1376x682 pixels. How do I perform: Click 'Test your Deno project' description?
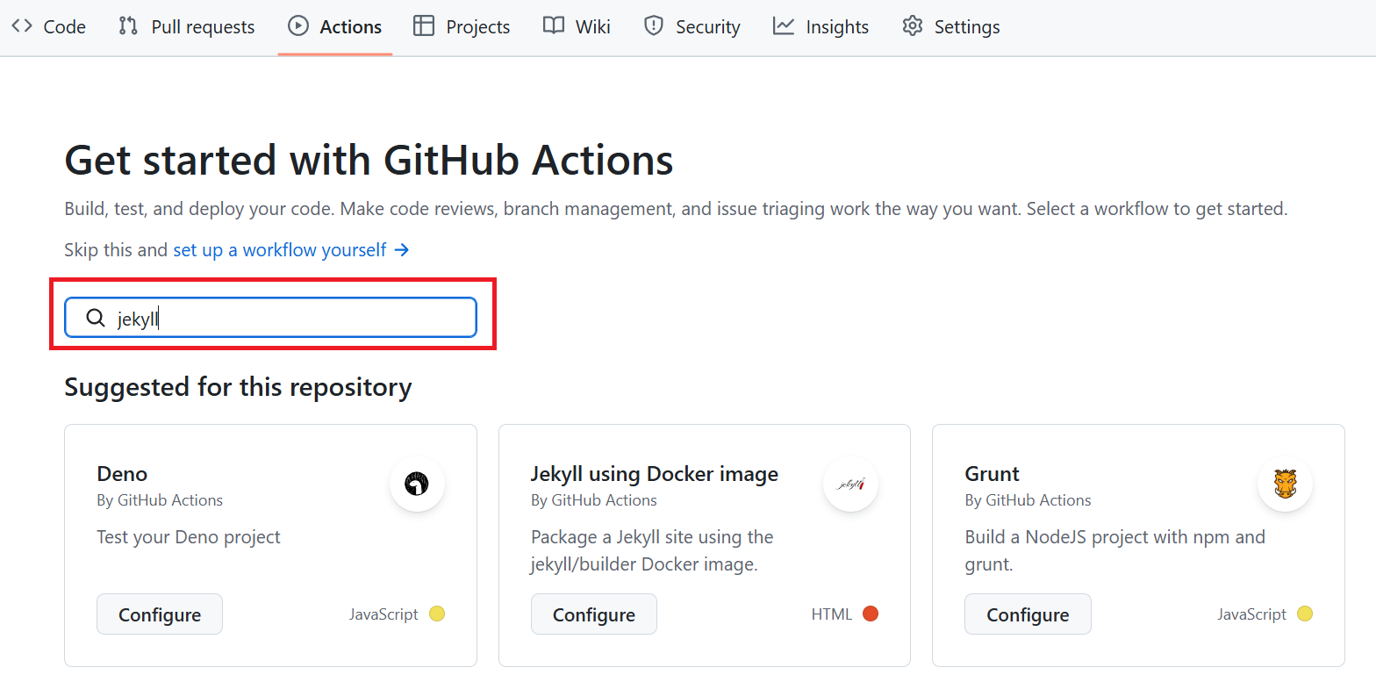189,536
